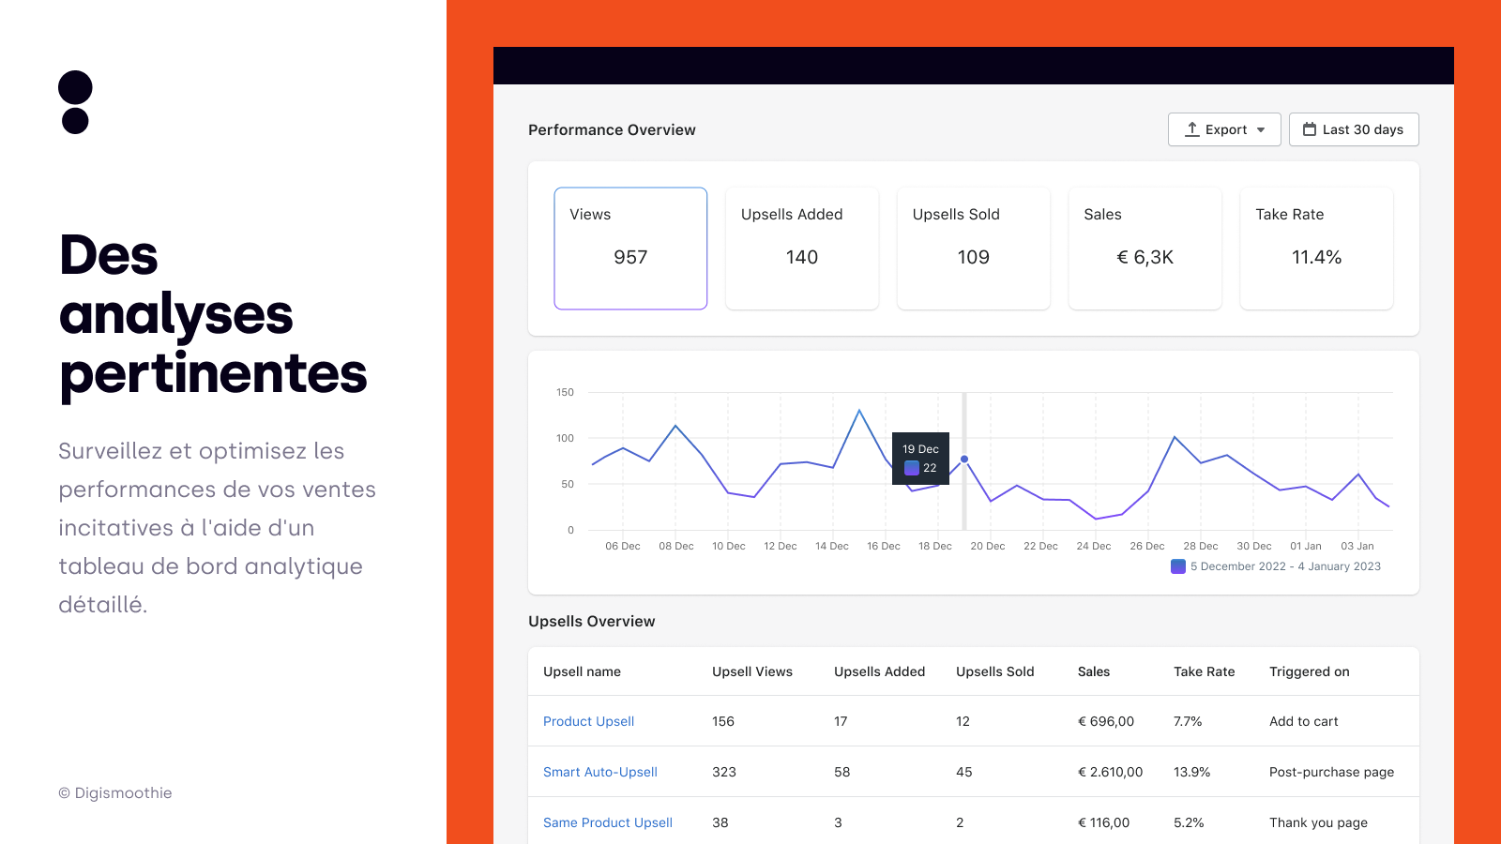Click the € 116,00 sales cell
The height and width of the screenshot is (844, 1501).
click(x=1104, y=822)
